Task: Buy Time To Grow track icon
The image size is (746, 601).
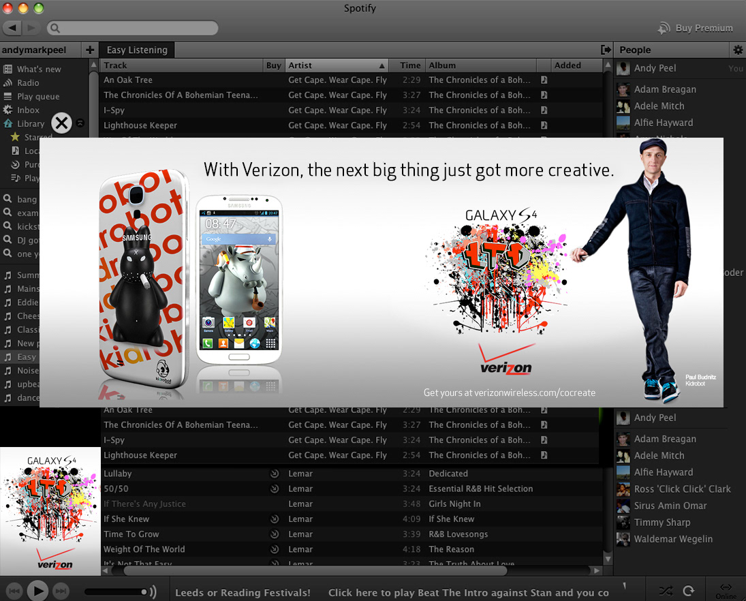Action: (x=275, y=534)
